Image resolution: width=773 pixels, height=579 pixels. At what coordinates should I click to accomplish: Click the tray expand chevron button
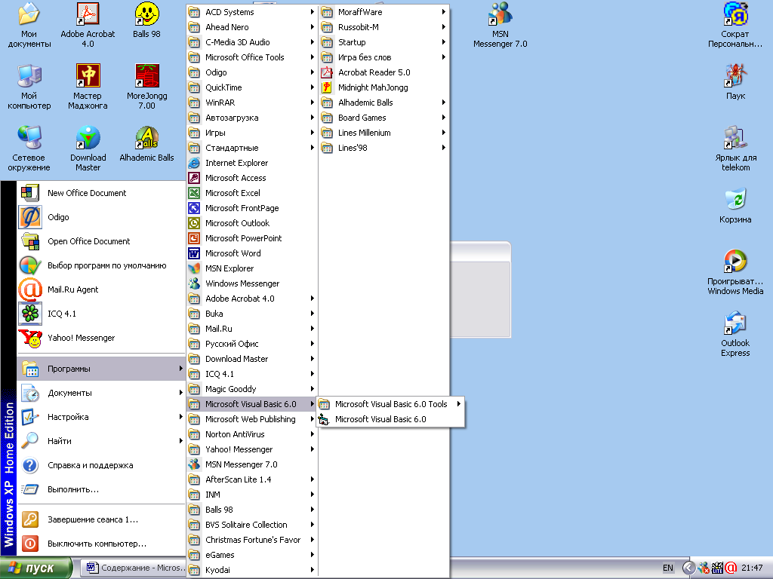(688, 568)
